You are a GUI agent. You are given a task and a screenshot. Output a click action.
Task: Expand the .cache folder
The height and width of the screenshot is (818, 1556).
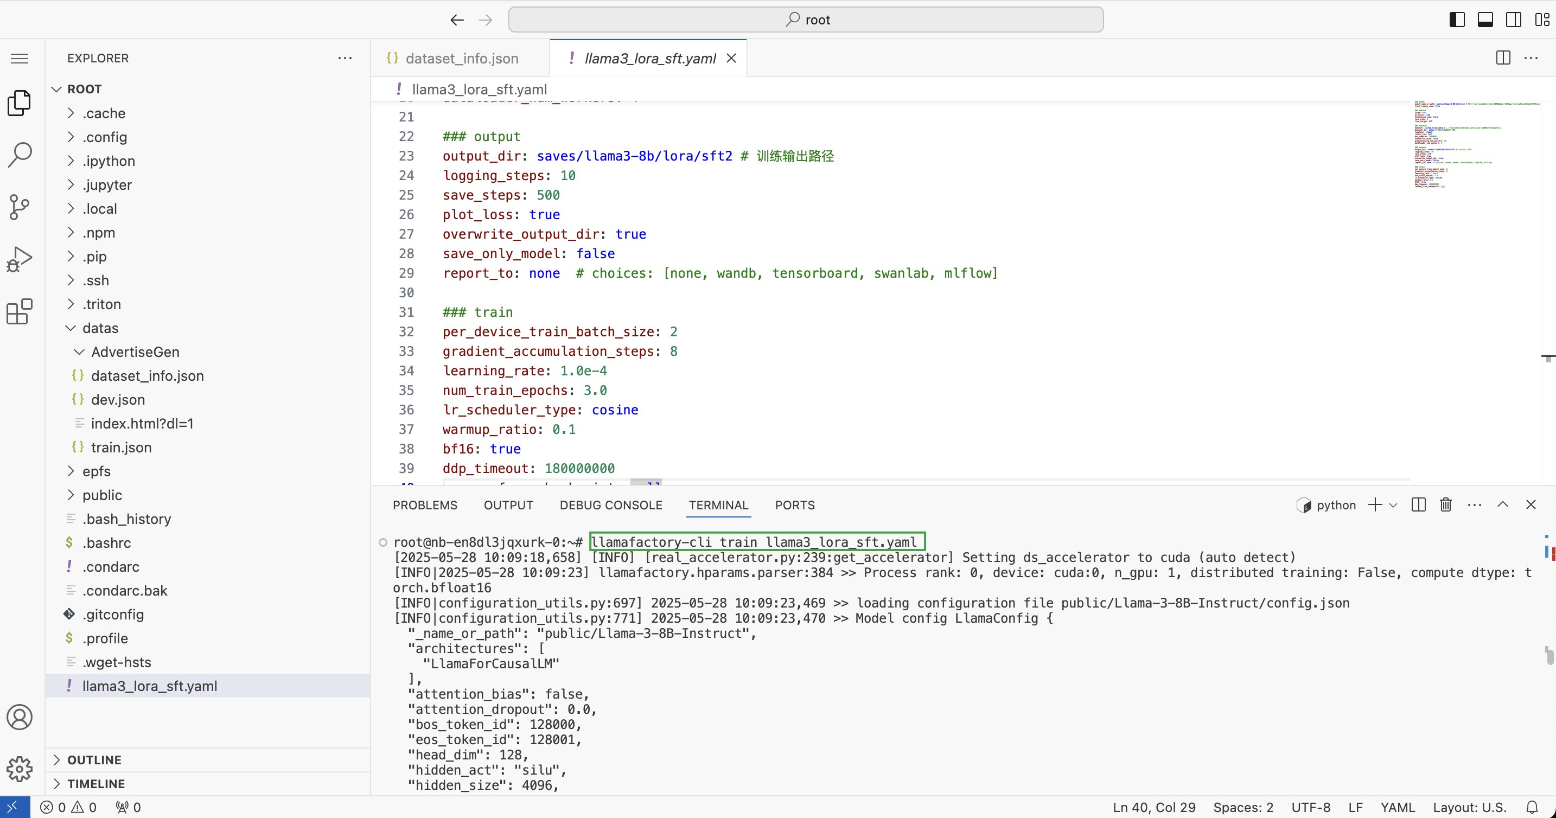pyautogui.click(x=207, y=113)
